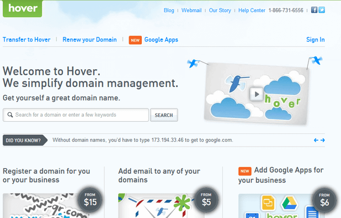Click the phone number 1-866-731-6556

pos(286,11)
